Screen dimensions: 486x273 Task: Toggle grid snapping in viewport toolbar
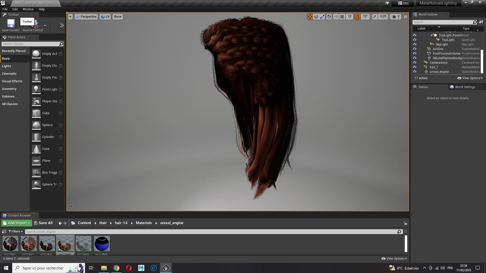342,17
